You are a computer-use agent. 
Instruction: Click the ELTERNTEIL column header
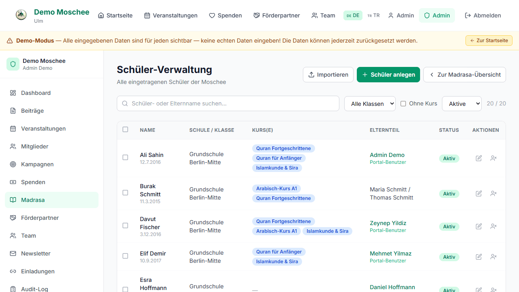[x=385, y=130]
